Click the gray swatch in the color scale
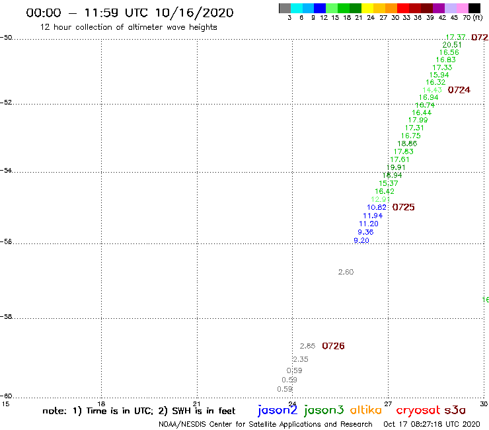The image size is (489, 430). (285, 8)
